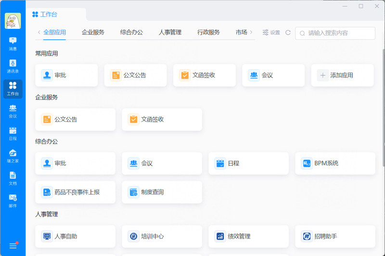The width and height of the screenshot is (385, 256).
Task: Open the 消息 messages sidebar icon
Action: click(x=13, y=44)
